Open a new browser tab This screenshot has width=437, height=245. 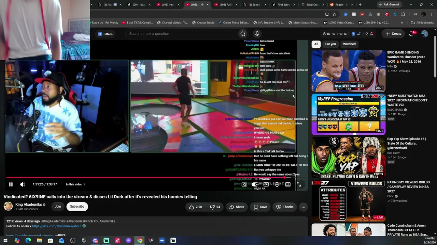(360, 4)
